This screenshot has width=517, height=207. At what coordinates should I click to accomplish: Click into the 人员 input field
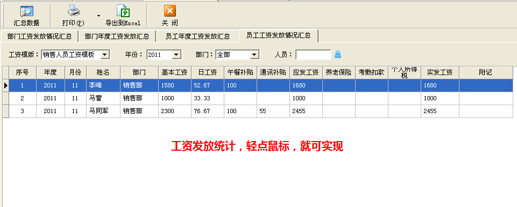[313, 55]
